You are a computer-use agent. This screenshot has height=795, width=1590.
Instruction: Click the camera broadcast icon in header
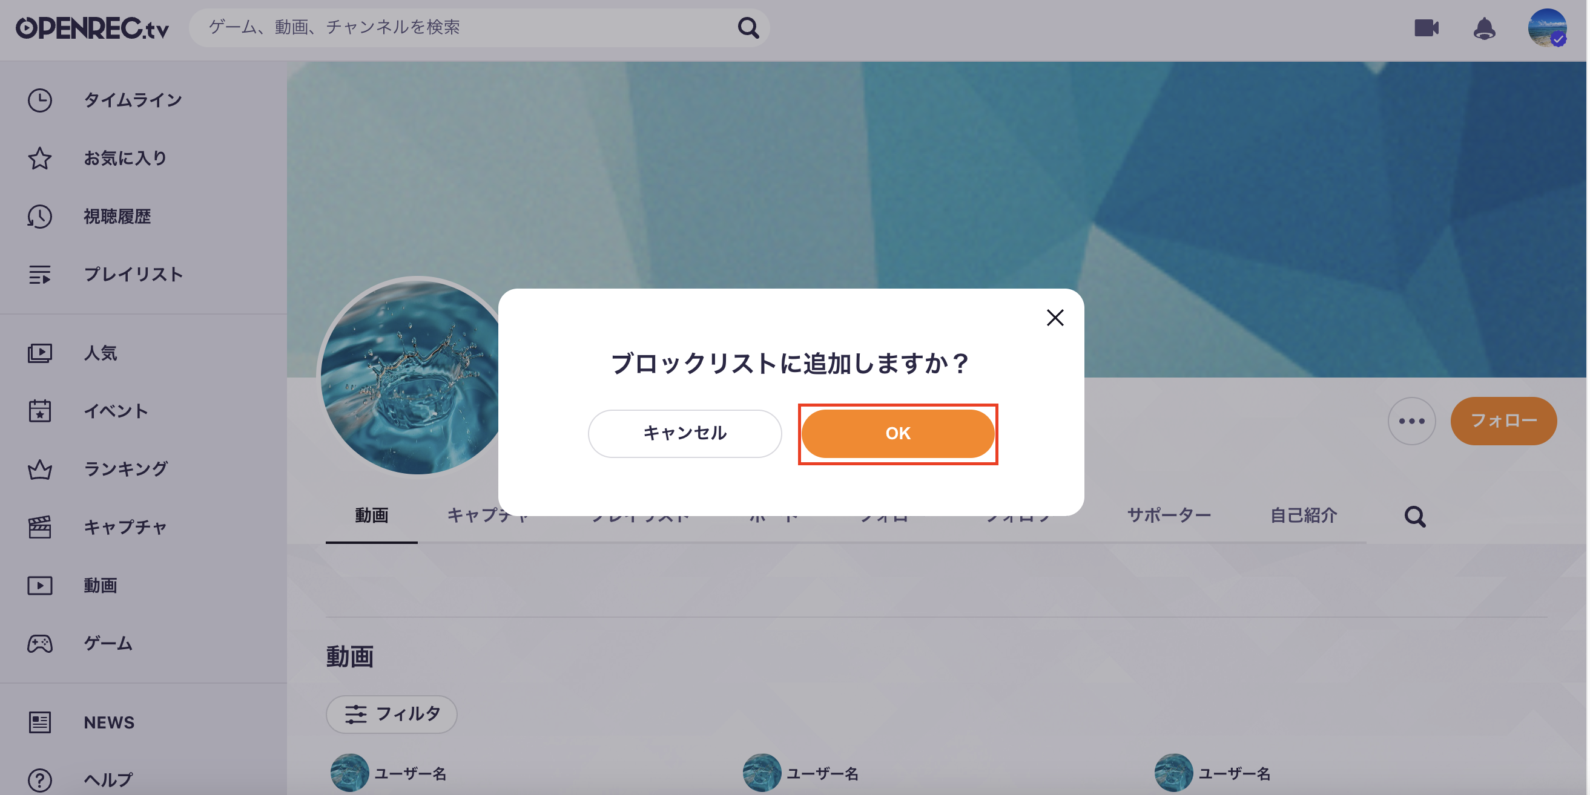click(1426, 28)
